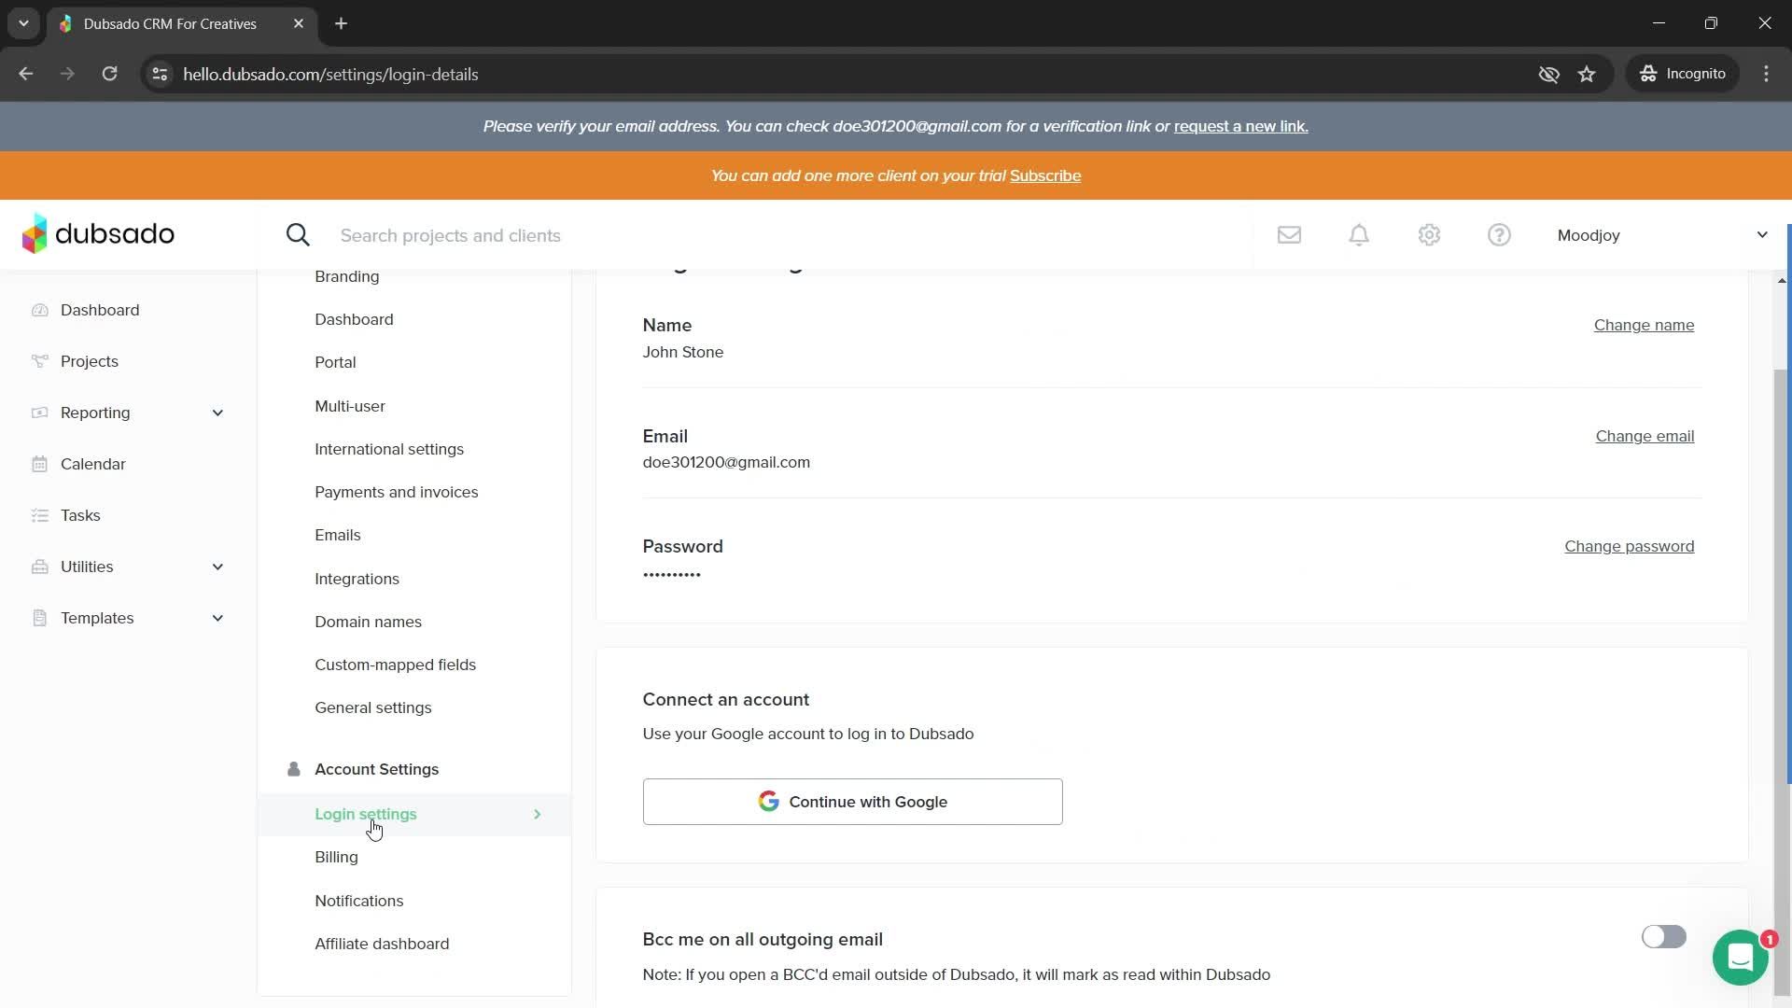1792x1008 pixels.
Task: View site information icon in address bar
Action: tap(160, 74)
